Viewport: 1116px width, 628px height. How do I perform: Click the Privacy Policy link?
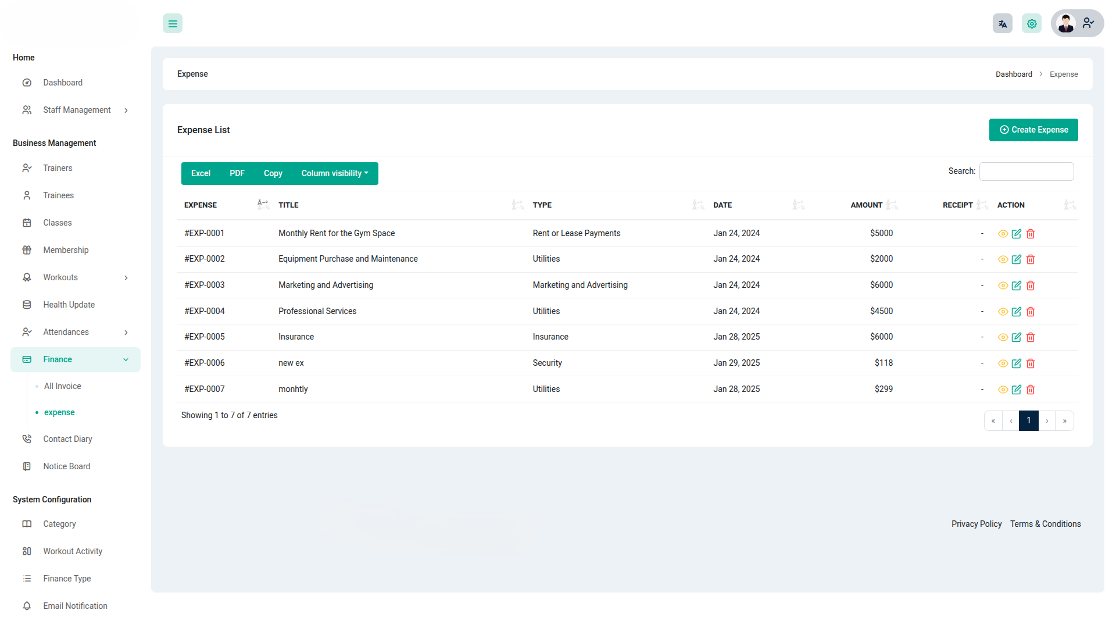click(x=976, y=524)
